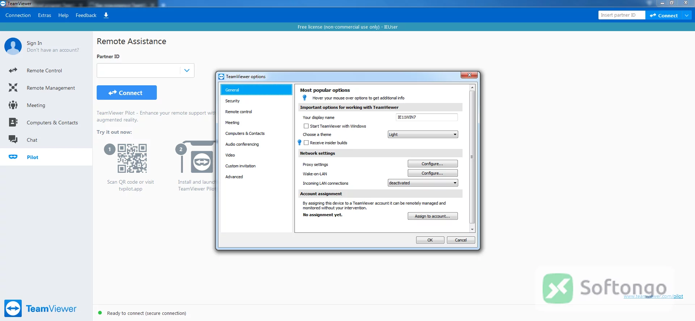Screen dimensions: 695x321
Task: Click the Insert partner ID field
Action: 622,15
